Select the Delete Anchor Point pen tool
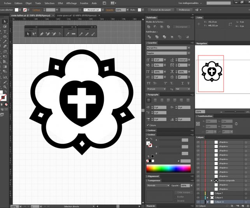The height and width of the screenshot is (208, 250). pos(54,34)
